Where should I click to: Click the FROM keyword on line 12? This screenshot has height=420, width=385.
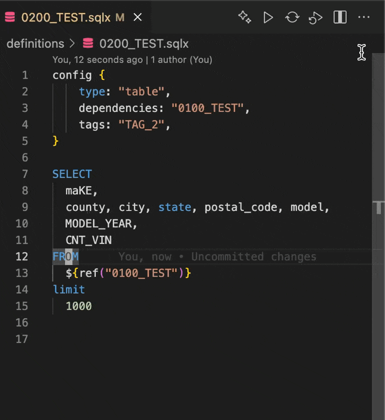[x=66, y=257]
